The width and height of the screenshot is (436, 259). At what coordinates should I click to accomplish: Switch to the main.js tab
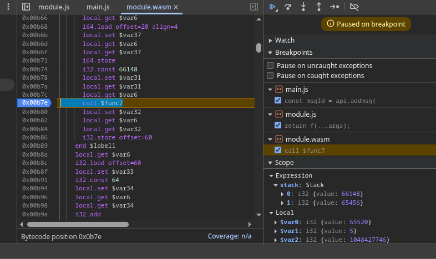pos(98,7)
